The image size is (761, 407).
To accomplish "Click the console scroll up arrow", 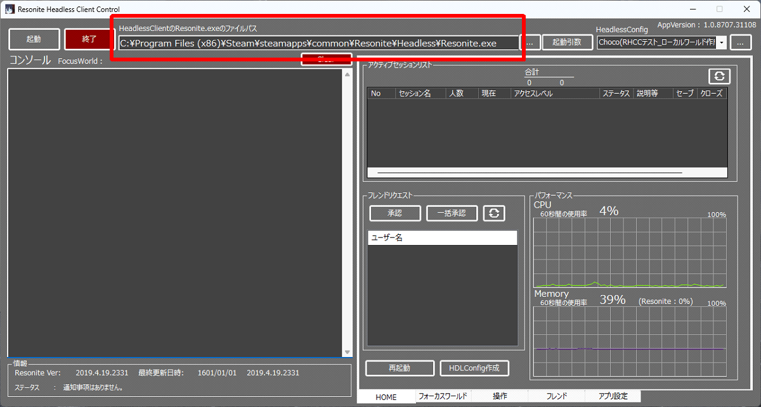I will pyautogui.click(x=347, y=75).
